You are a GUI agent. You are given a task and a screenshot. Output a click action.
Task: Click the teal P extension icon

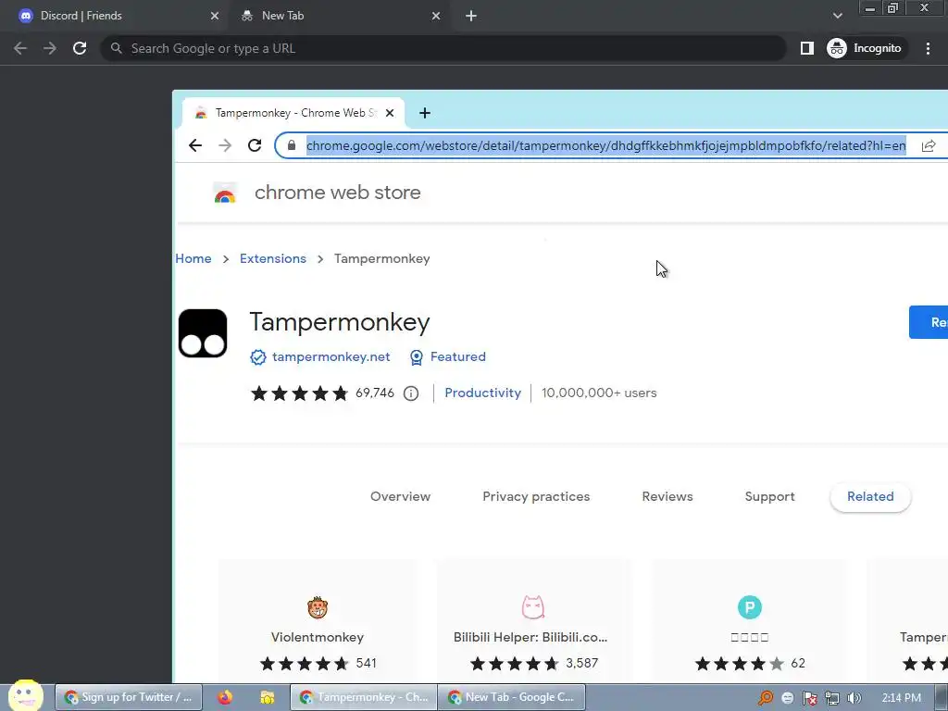[750, 607]
